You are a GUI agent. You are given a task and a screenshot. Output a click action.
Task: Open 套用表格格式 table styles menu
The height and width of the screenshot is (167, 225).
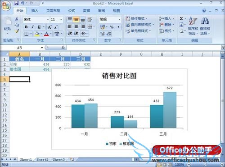tap(140, 25)
